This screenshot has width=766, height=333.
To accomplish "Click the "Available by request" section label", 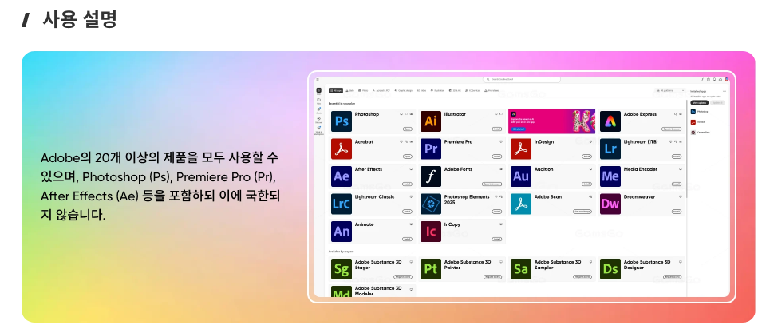I will pyautogui.click(x=341, y=252).
